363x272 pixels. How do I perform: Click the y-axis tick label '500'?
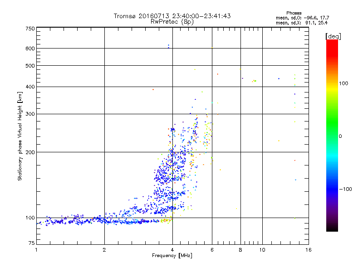[x=30, y=66]
